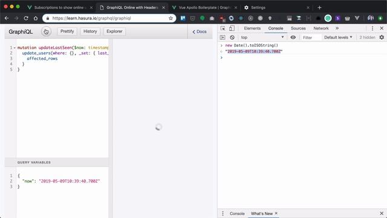This screenshot has height=218, width=387.
Task: Click updateLastSeen mutation name
Action: [56, 48]
